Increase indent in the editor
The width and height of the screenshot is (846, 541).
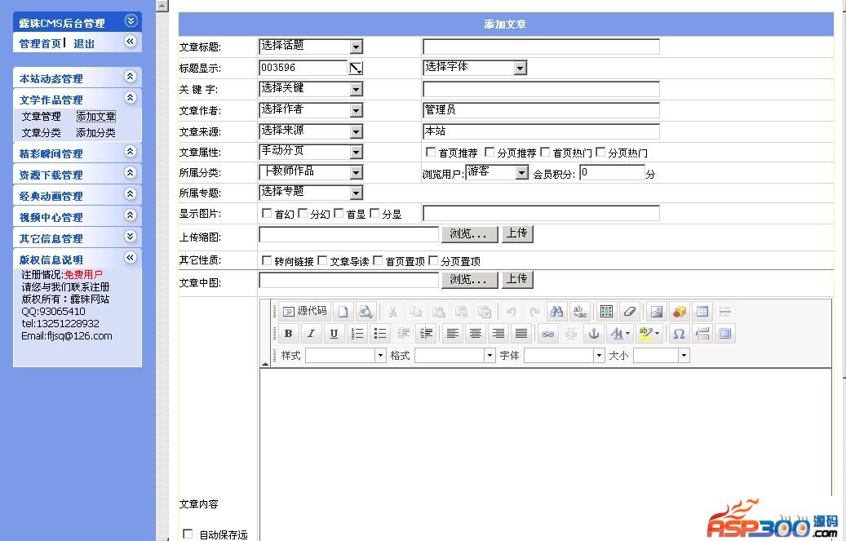426,334
